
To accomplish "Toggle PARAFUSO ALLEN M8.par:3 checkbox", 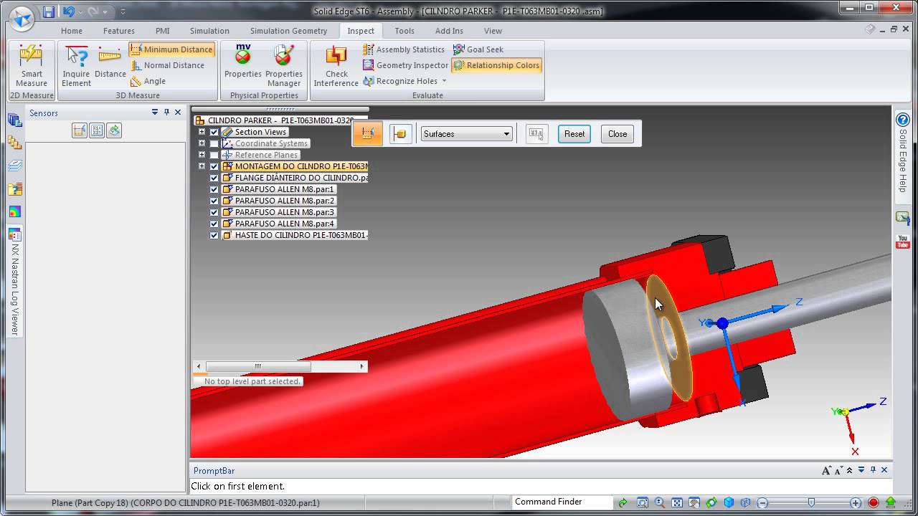I will click(x=214, y=212).
